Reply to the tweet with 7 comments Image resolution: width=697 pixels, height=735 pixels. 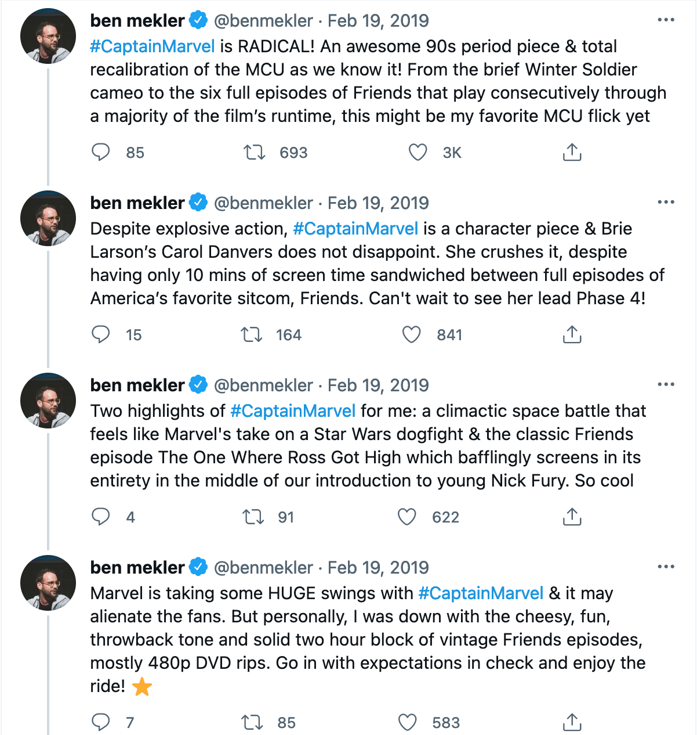[x=101, y=722]
